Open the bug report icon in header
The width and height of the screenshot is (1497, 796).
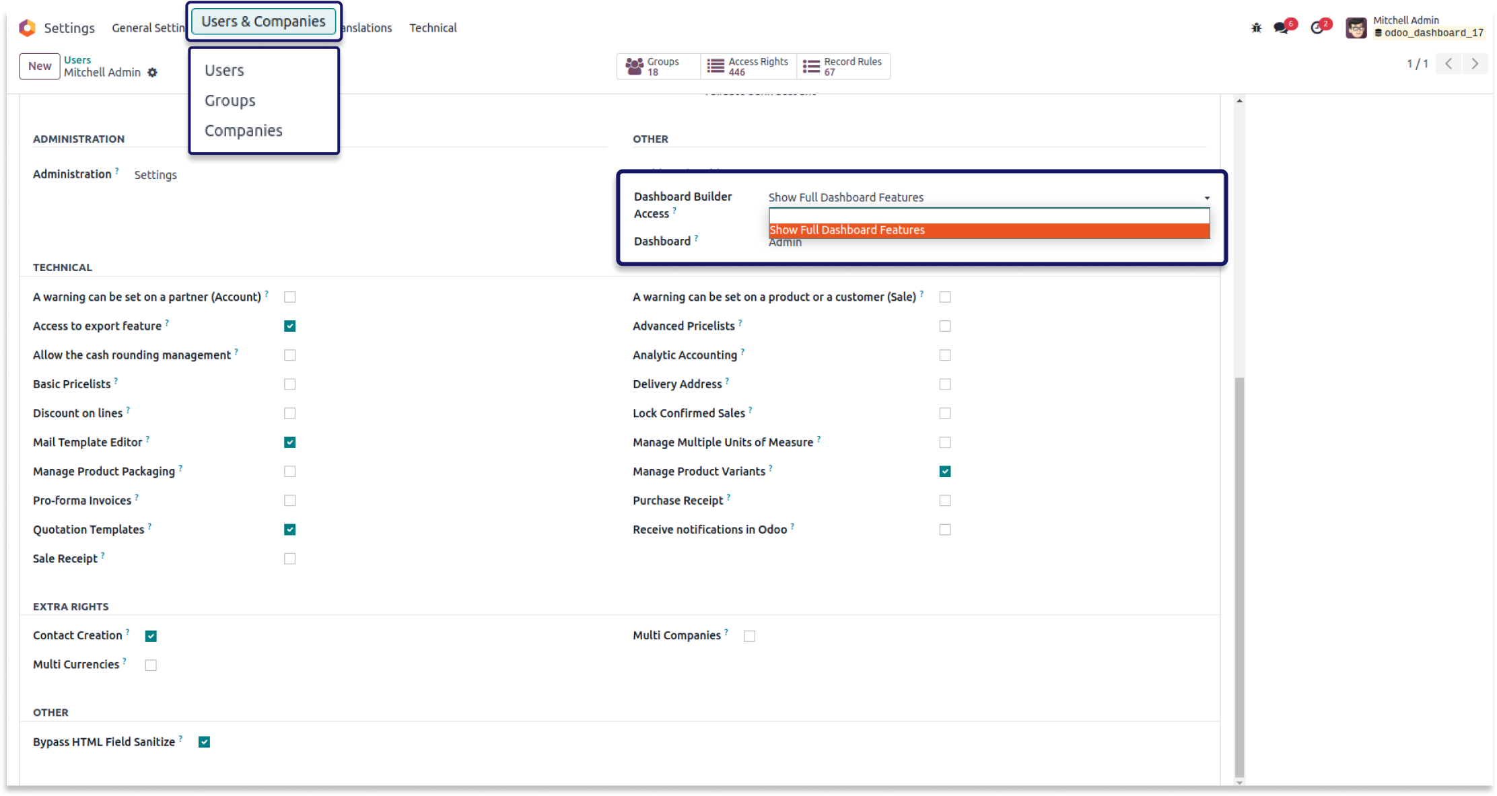coord(1256,28)
